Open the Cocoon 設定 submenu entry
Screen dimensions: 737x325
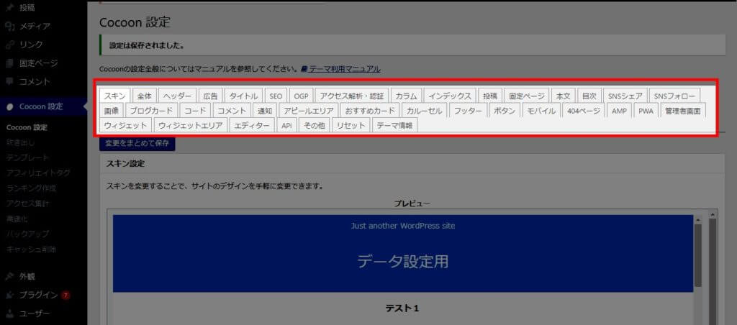(x=27, y=127)
